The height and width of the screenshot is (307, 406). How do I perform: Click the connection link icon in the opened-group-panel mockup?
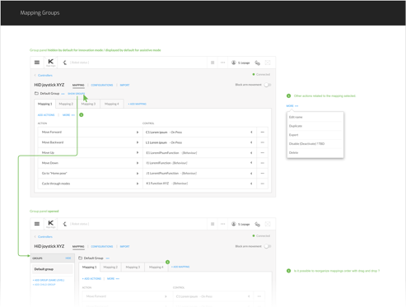point(258,224)
